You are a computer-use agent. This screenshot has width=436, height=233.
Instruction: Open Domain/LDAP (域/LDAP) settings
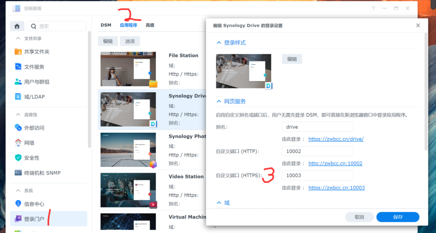coord(34,97)
